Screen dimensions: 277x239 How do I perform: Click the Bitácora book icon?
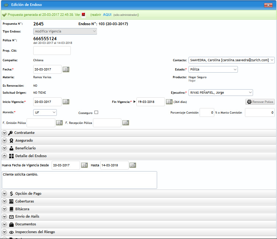(x=11, y=209)
